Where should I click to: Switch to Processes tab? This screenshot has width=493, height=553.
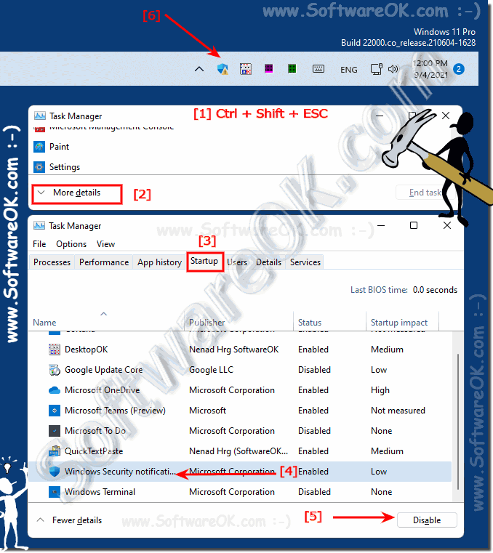click(x=52, y=262)
